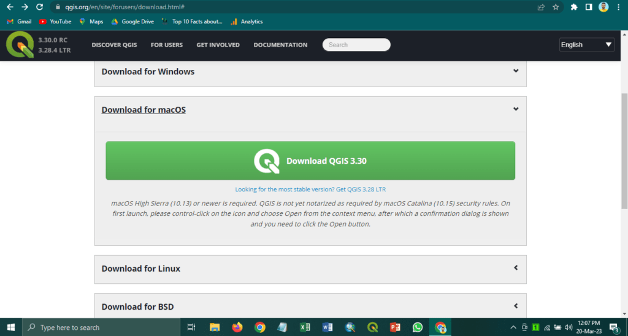Open the DOCUMENTATION menu
Viewport: 628px width, 336px height.
[280, 45]
